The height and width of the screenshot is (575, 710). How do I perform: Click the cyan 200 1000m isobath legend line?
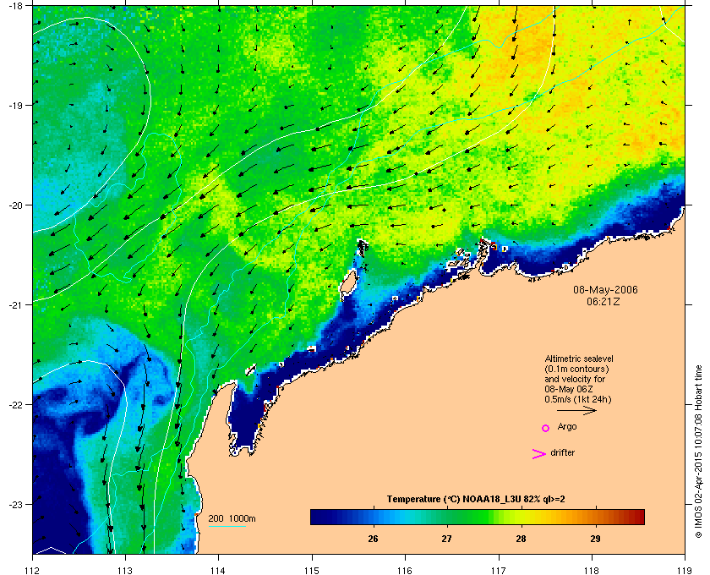pyautogui.click(x=227, y=526)
